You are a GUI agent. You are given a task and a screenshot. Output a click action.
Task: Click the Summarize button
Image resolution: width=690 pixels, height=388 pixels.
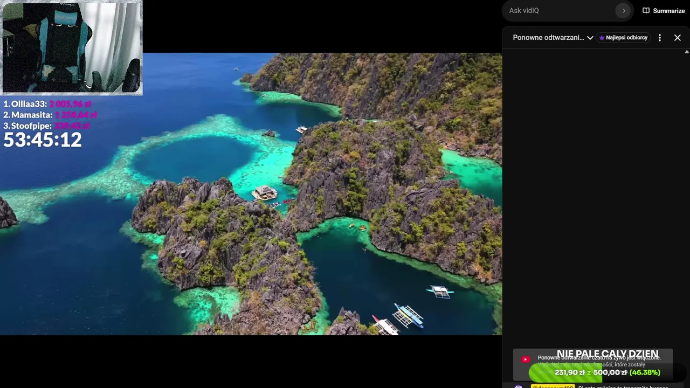coord(664,11)
